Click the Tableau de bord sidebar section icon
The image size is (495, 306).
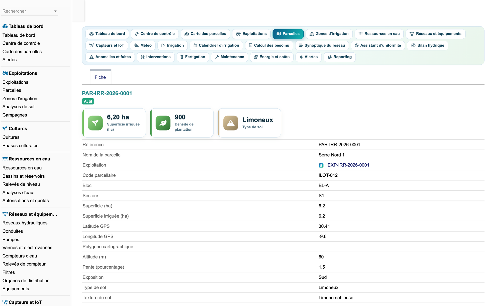tap(5, 26)
